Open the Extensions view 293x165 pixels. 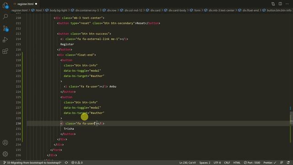(5, 51)
